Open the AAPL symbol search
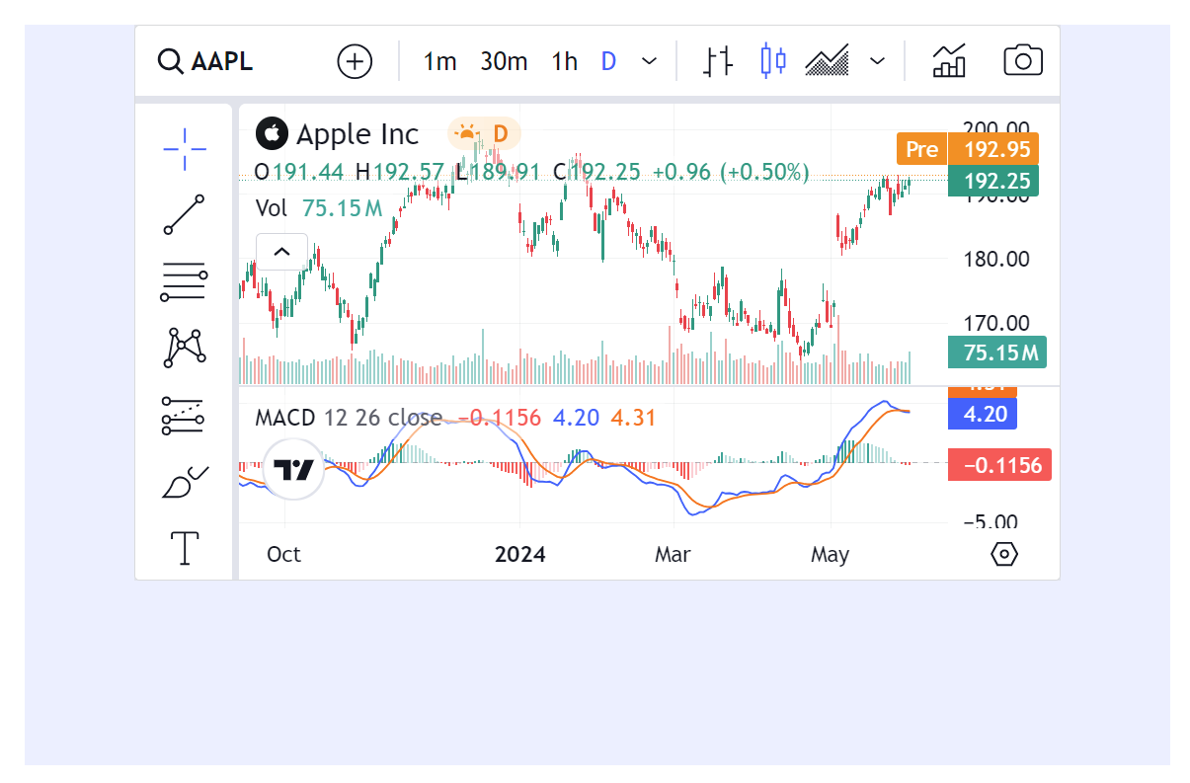This screenshot has width=1190, height=783. tap(205, 61)
